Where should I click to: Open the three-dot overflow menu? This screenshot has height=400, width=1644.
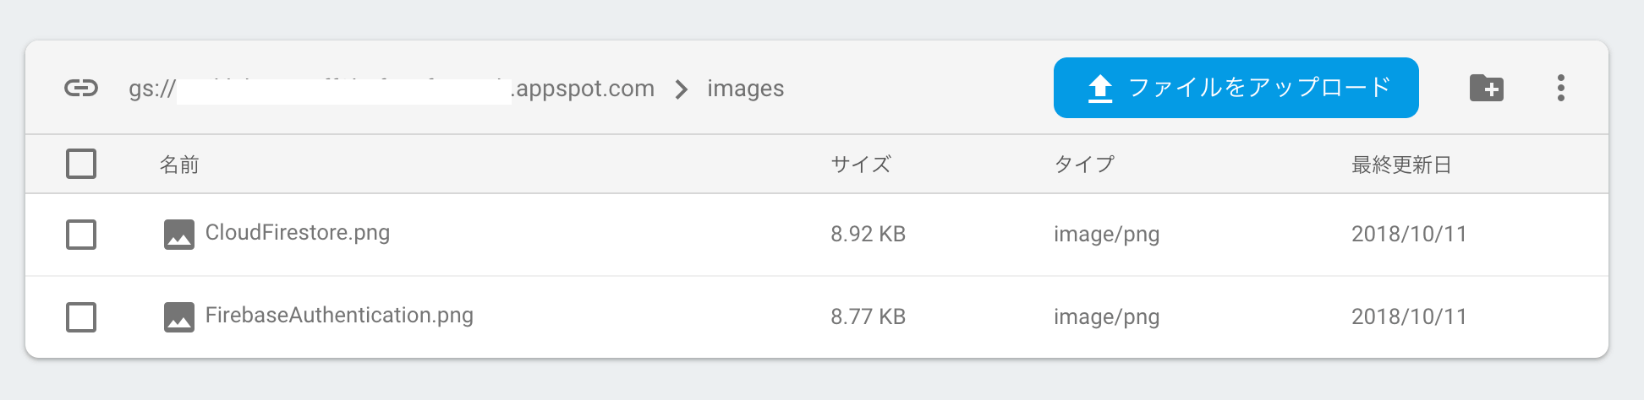(1561, 88)
